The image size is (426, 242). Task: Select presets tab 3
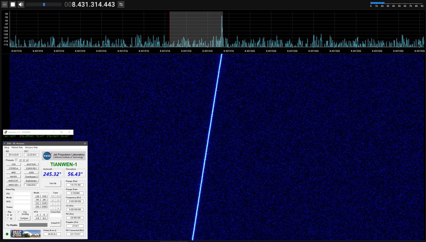(x=23, y=160)
